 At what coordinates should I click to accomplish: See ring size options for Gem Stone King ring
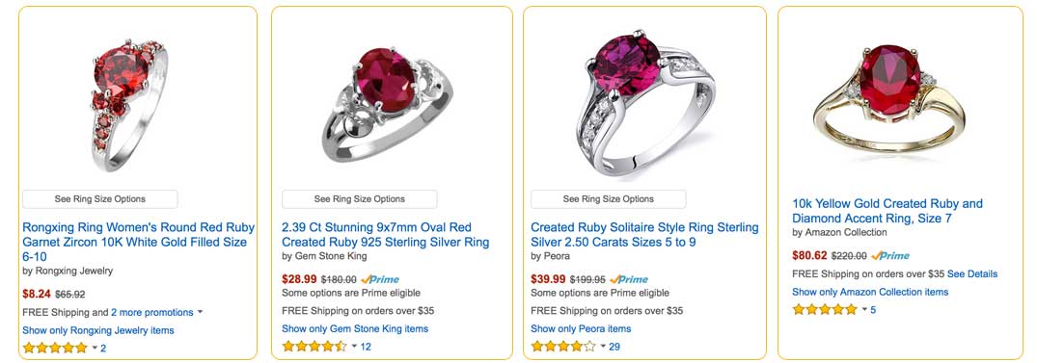359,198
